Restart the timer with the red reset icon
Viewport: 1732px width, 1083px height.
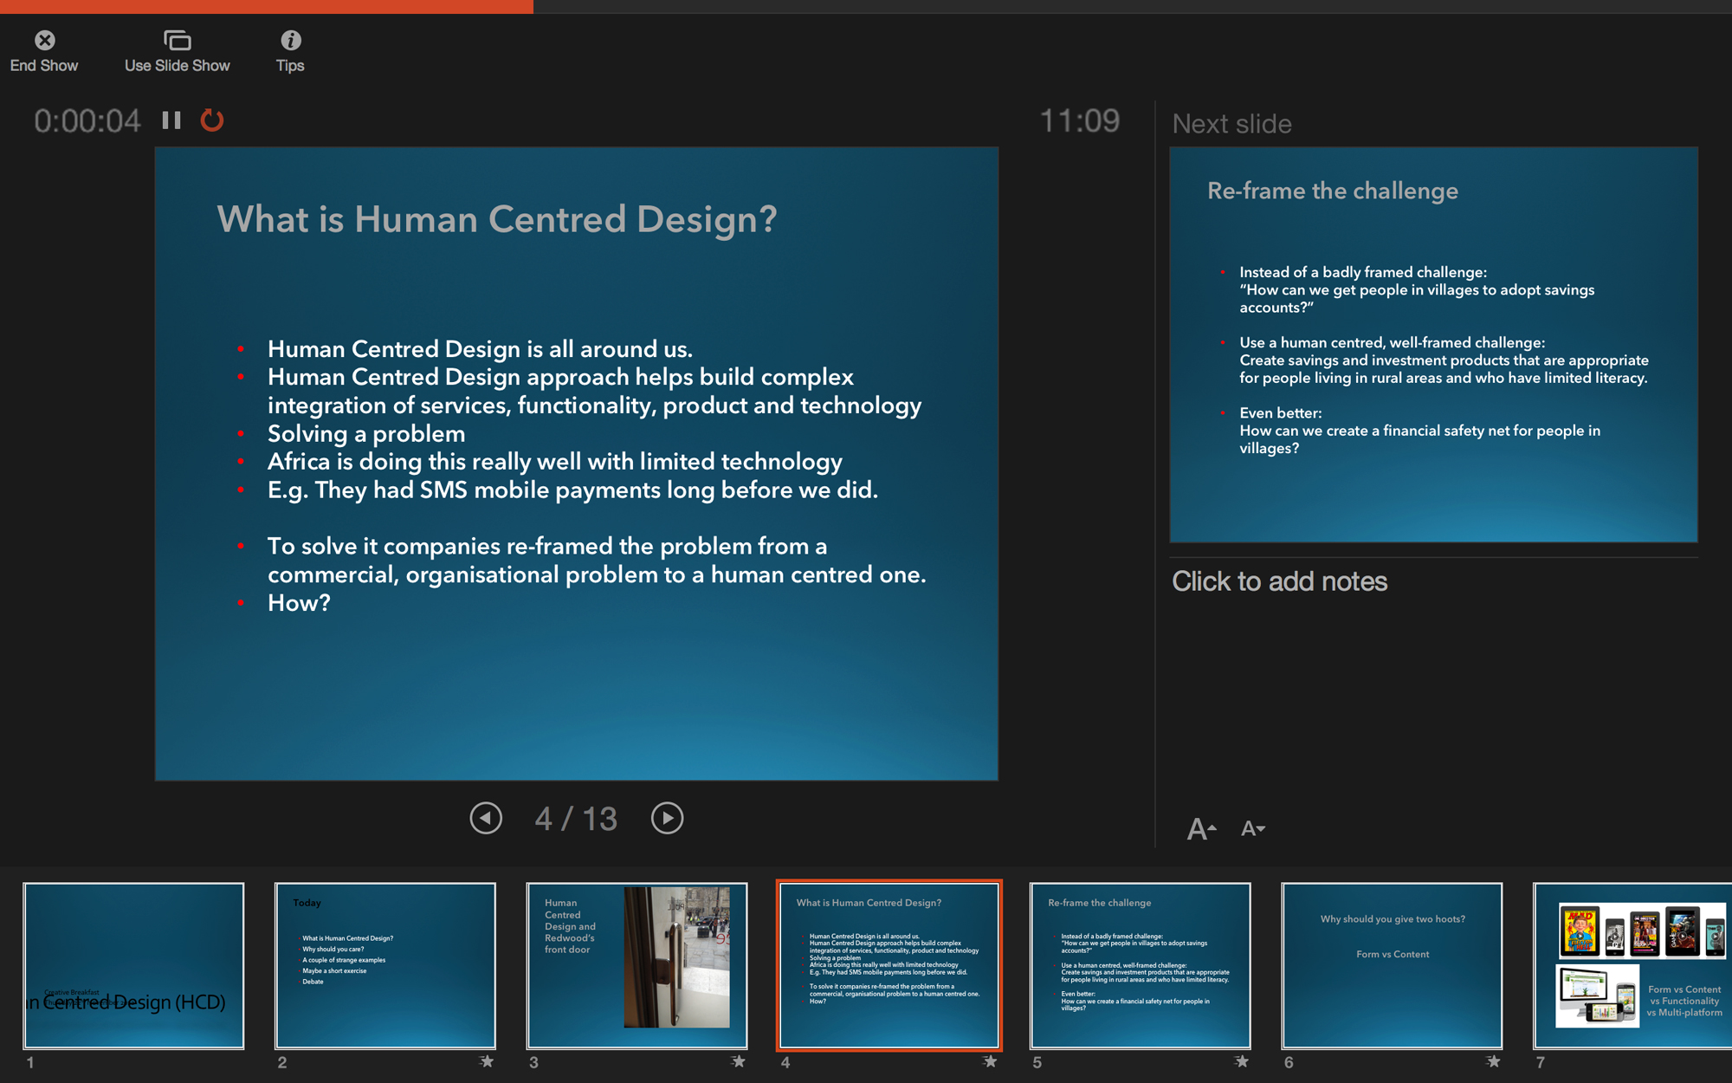click(x=212, y=120)
